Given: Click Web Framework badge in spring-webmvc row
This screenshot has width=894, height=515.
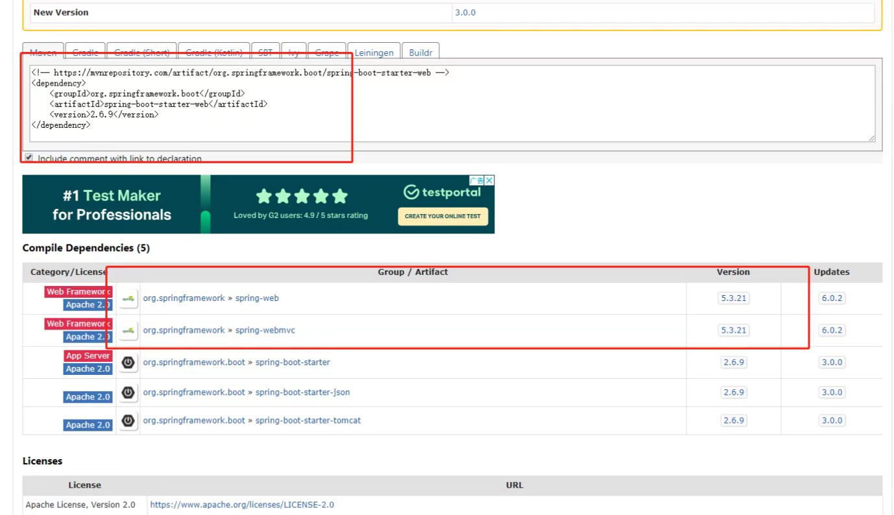Looking at the screenshot, I should coord(79,324).
